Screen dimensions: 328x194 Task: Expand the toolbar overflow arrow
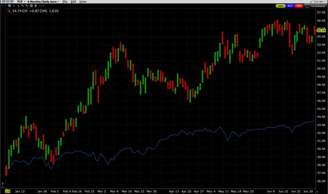click(x=44, y=6)
